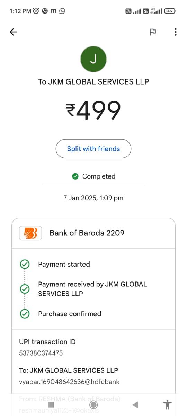The height and width of the screenshot is (416, 187).
Task: Tap the green J recipient avatar
Action: tap(93, 59)
